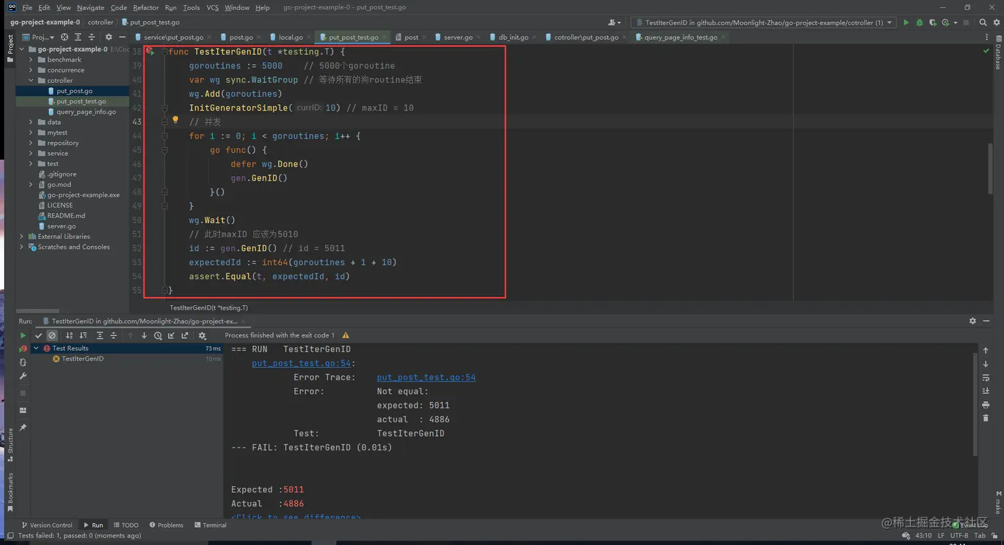Open Search Everywhere magnifier
Screen dimensions: 1004x545
(983, 23)
